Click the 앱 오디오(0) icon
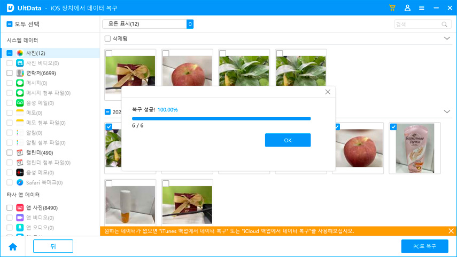The width and height of the screenshot is (457, 257). pyautogui.click(x=20, y=227)
